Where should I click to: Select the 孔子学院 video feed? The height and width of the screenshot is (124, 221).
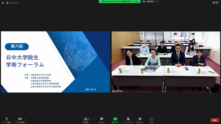click(x=166, y=62)
